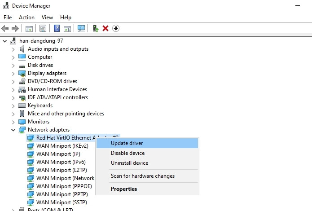
Task: Choose Properties in the context menu
Action: (x=124, y=189)
